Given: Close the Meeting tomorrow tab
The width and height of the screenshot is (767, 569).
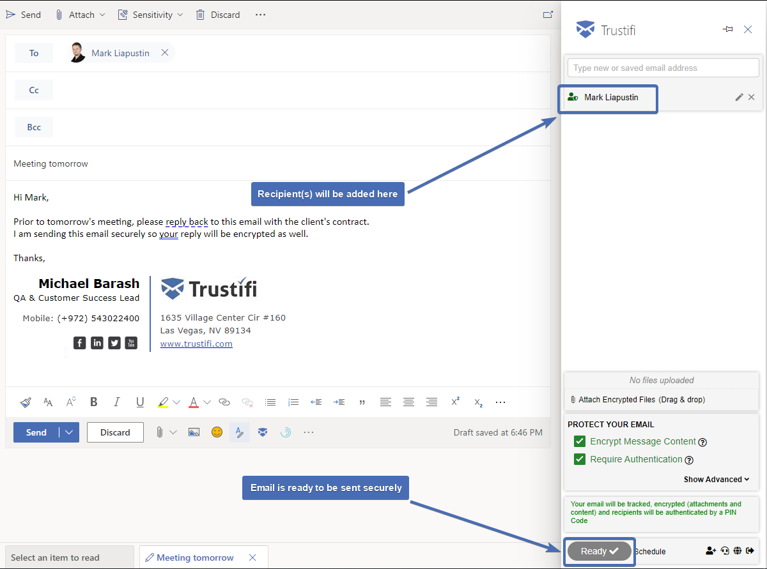Looking at the screenshot, I should point(252,558).
